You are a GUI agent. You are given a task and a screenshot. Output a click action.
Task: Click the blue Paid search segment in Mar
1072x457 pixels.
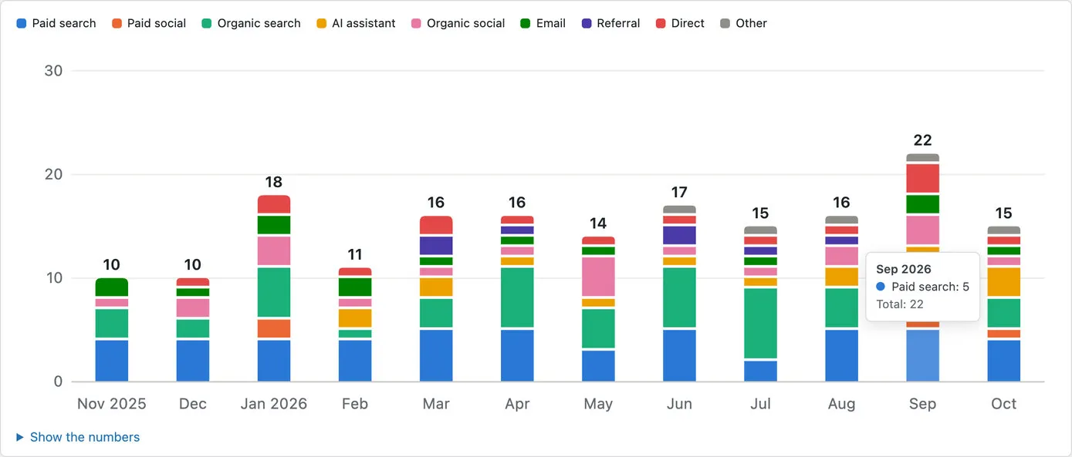436,356
